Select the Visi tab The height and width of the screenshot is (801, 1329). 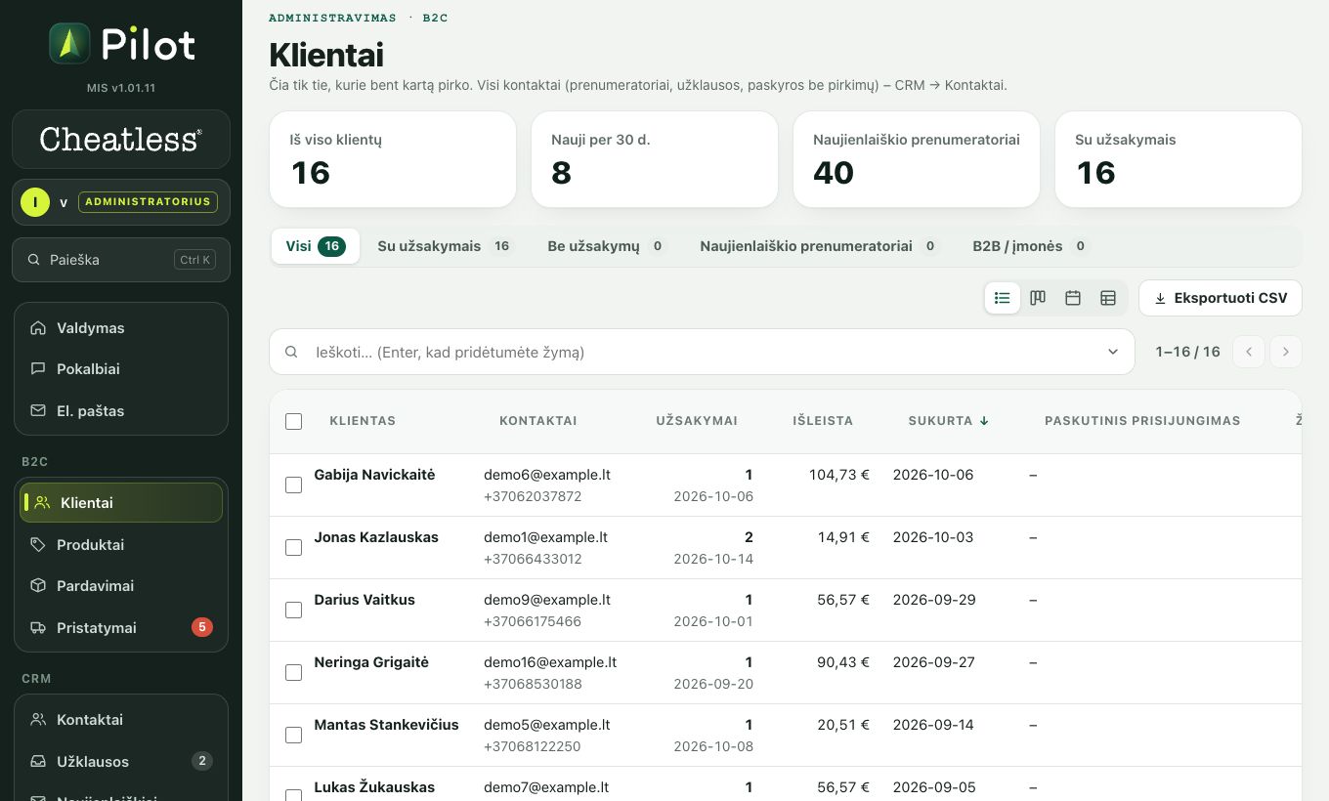point(315,246)
